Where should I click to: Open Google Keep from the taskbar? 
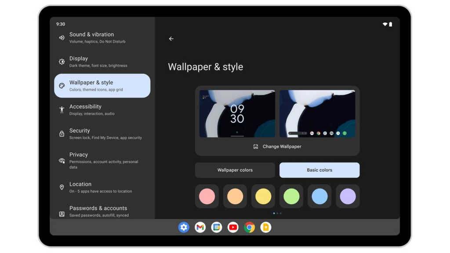click(266, 228)
